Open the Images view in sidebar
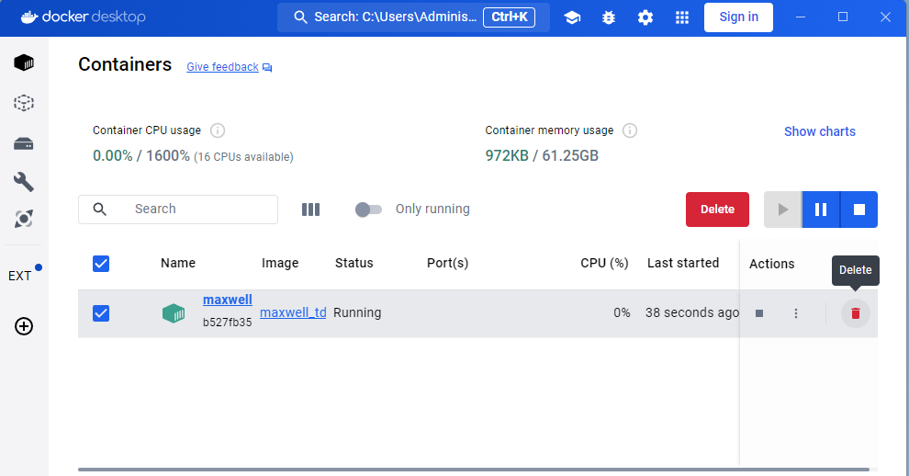The image size is (909, 476). [x=24, y=103]
